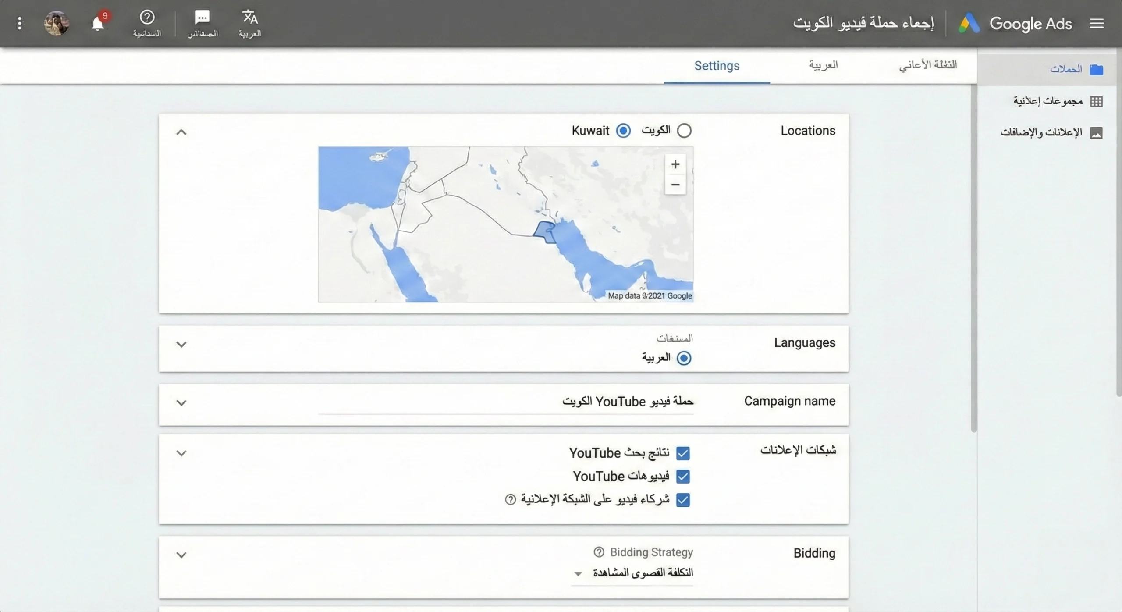1122x612 pixels.
Task: Select the Kuwait radio button
Action: [623, 131]
